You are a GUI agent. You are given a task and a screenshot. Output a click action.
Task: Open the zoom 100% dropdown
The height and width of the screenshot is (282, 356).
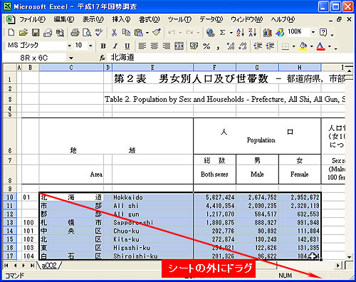pyautogui.click(x=313, y=32)
